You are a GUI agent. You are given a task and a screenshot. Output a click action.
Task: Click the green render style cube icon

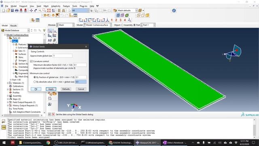[x=127, y=15]
